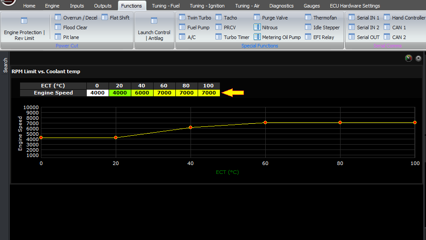426x240 pixels.
Task: Select engine speed cell for 40°C
Action: point(142,93)
